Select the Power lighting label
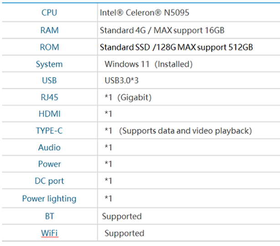The image size is (280, 246). pos(49,199)
